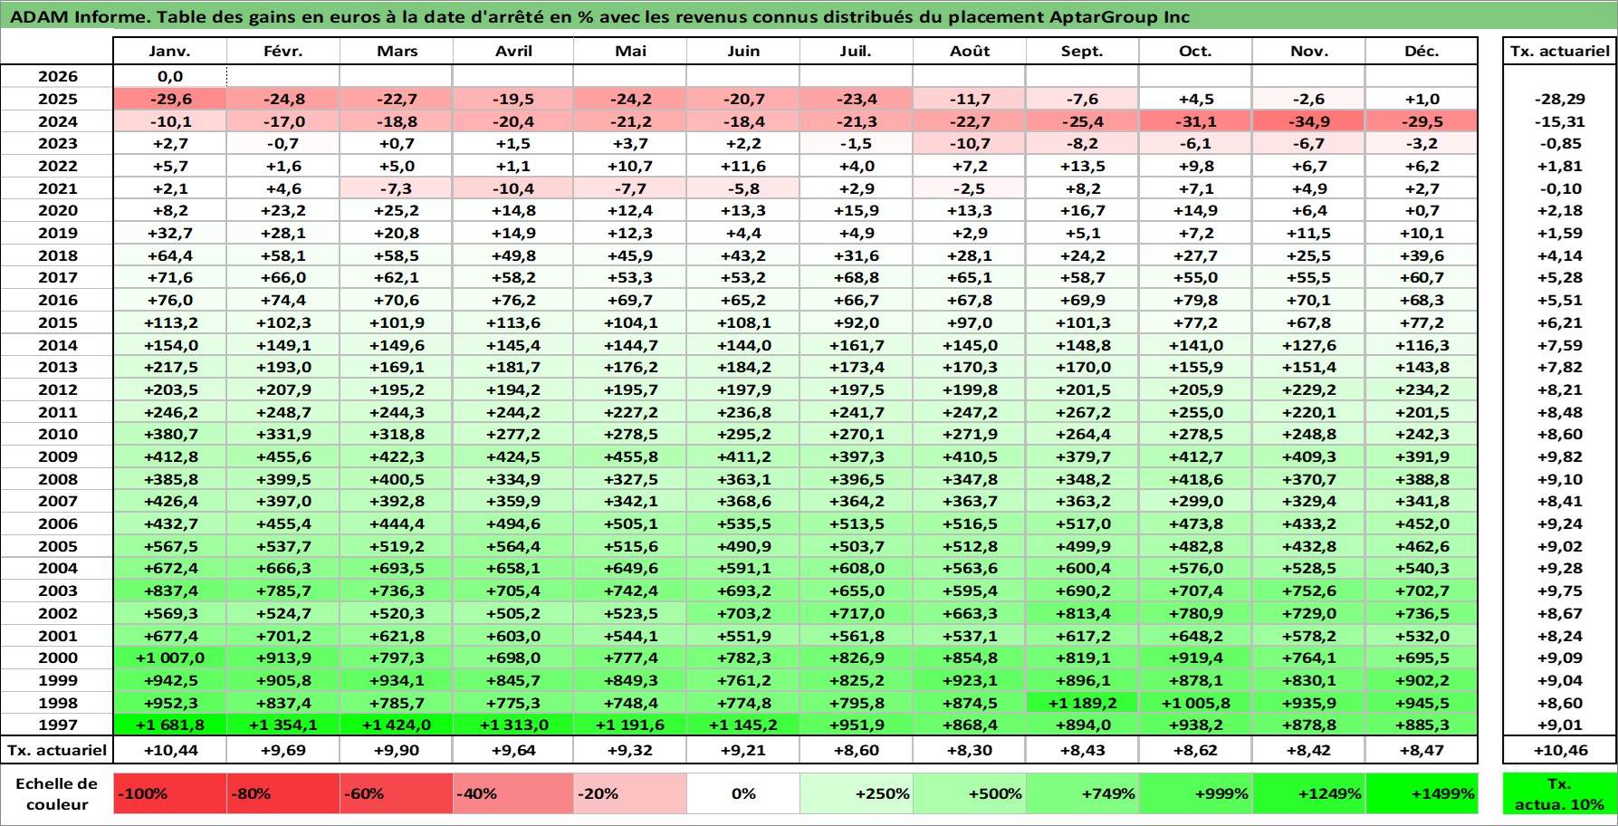
Task: Click the Nov. column header
Action: coord(1308,51)
